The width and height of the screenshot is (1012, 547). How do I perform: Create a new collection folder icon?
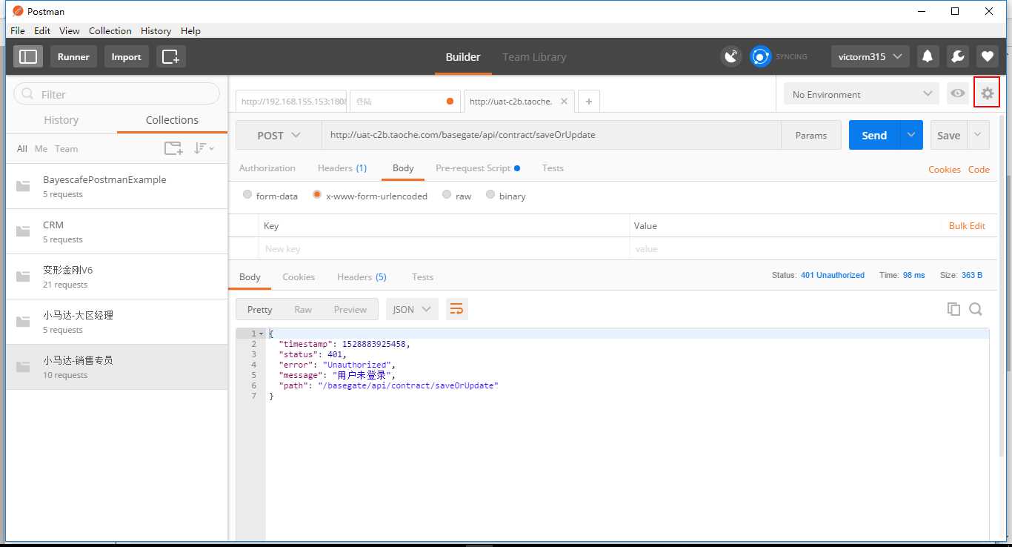click(173, 148)
